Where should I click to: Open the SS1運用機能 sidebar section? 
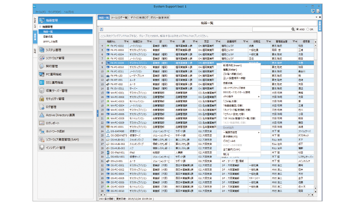(x=65, y=83)
